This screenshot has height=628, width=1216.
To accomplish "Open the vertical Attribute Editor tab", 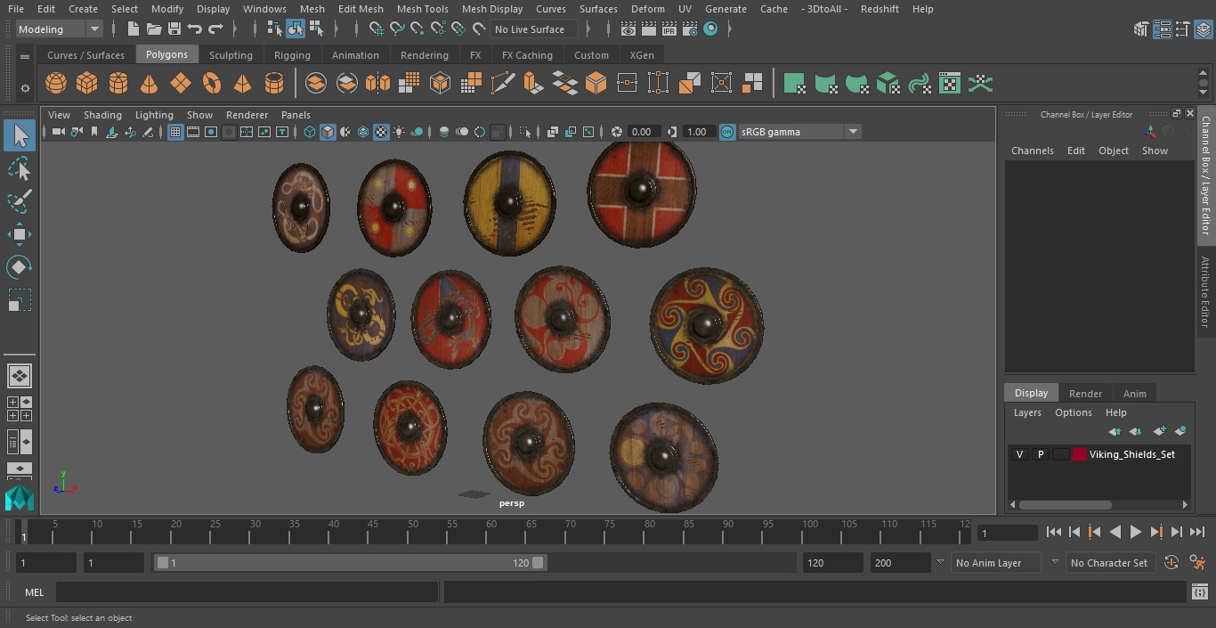I will click(1205, 292).
